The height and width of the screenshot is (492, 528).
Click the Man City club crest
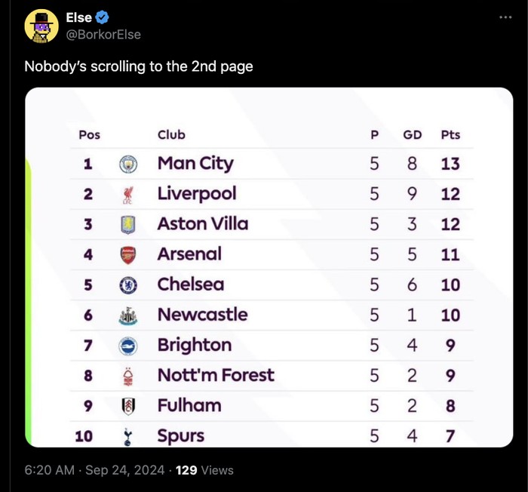pos(128,164)
